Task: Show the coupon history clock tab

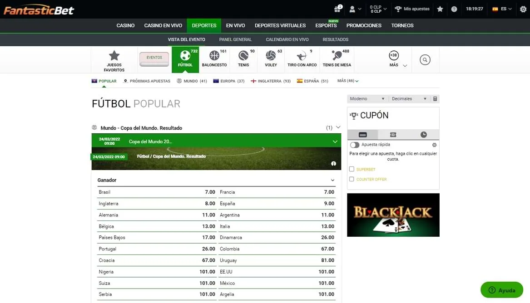Action: (424, 135)
